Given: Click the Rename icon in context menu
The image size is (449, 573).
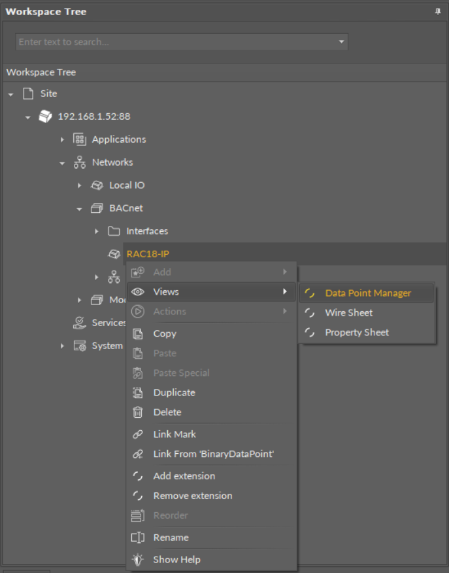Looking at the screenshot, I should pos(138,537).
